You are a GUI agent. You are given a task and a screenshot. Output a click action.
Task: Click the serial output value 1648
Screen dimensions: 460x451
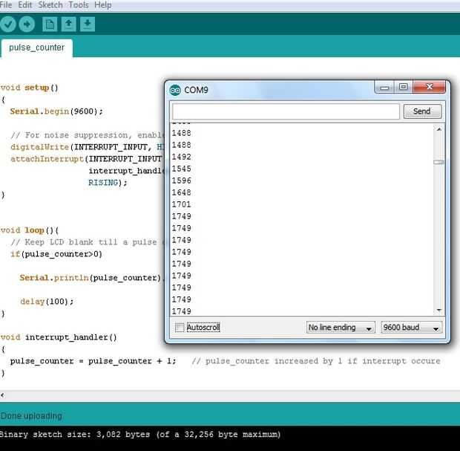pos(181,192)
